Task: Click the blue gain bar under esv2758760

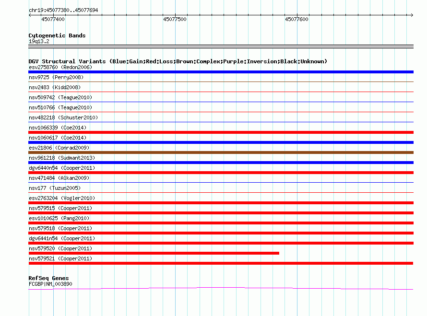Action: [x=221, y=72]
